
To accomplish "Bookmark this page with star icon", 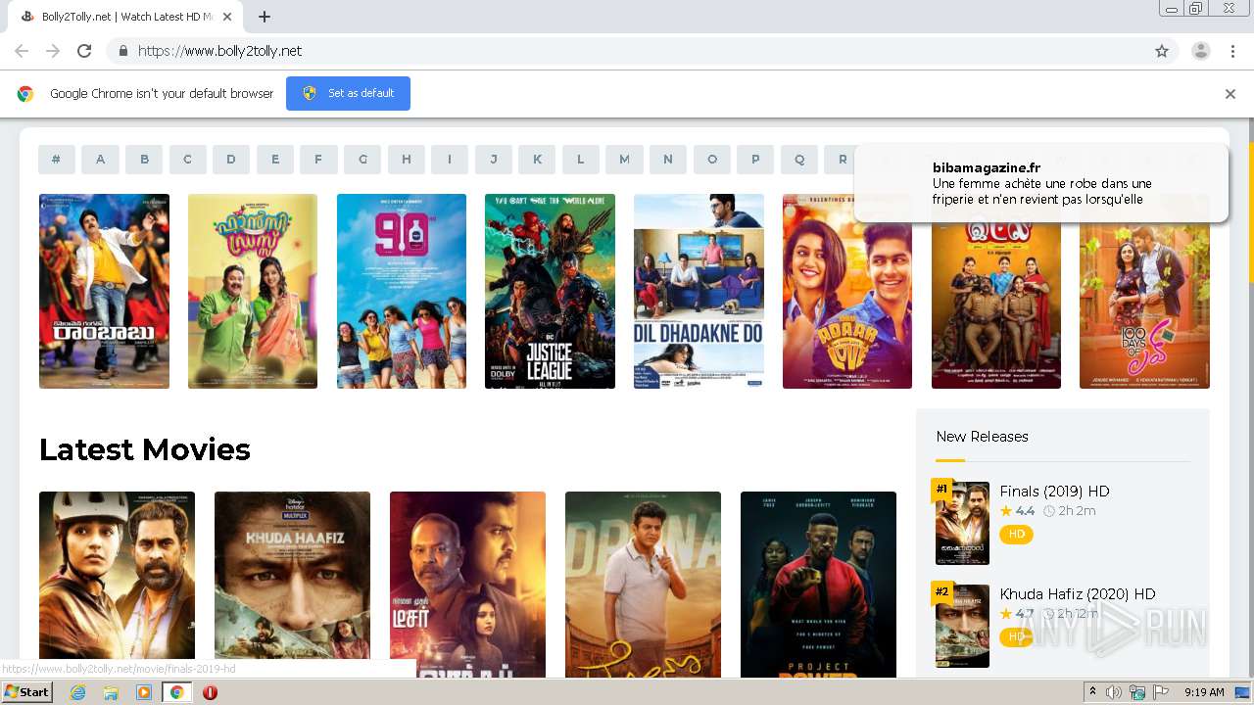I will click(1162, 51).
